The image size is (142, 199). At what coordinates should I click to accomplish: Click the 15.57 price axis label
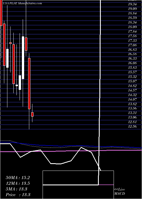(x=132, y=72)
